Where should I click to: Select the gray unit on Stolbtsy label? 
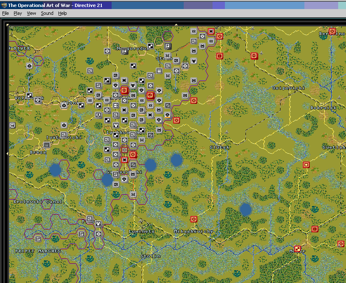coord(168,56)
